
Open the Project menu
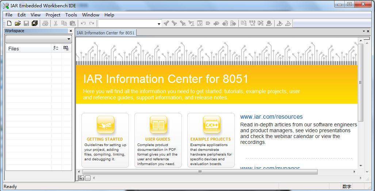(53, 15)
